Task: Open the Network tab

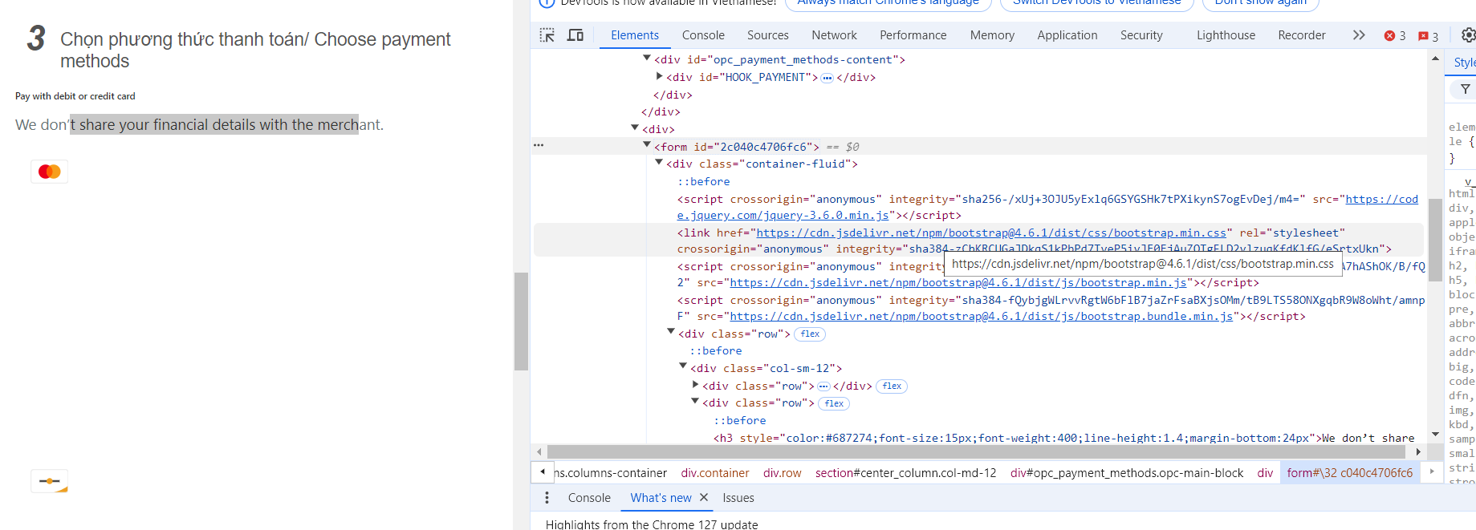Action: [x=834, y=35]
